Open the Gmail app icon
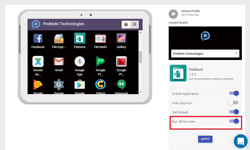Viewport: 250px width, 150px height. pyautogui.click(x=59, y=61)
